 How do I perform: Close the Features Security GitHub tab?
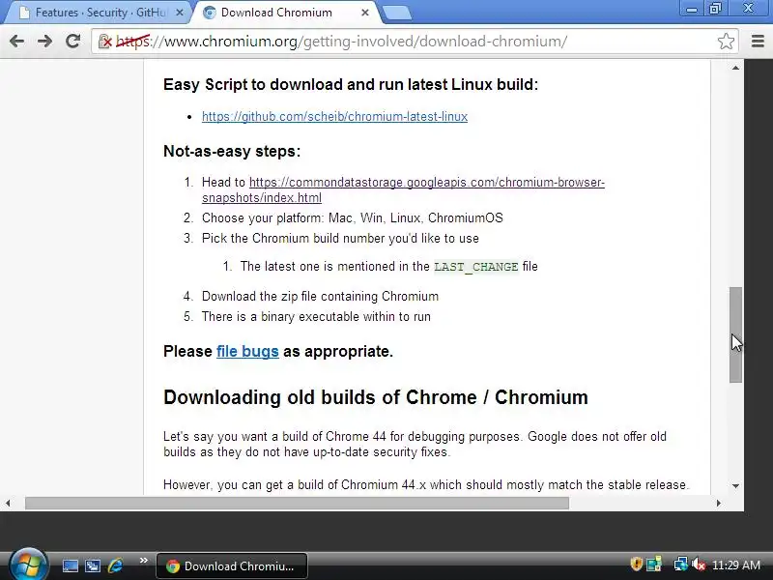180,13
